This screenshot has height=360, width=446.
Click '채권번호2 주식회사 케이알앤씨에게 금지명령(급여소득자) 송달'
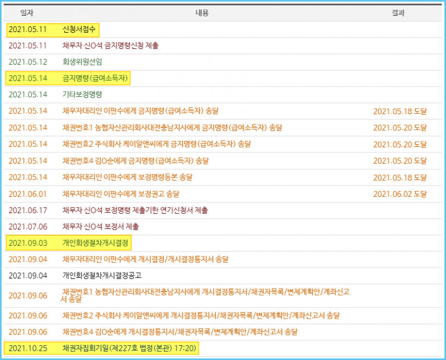click(157, 144)
